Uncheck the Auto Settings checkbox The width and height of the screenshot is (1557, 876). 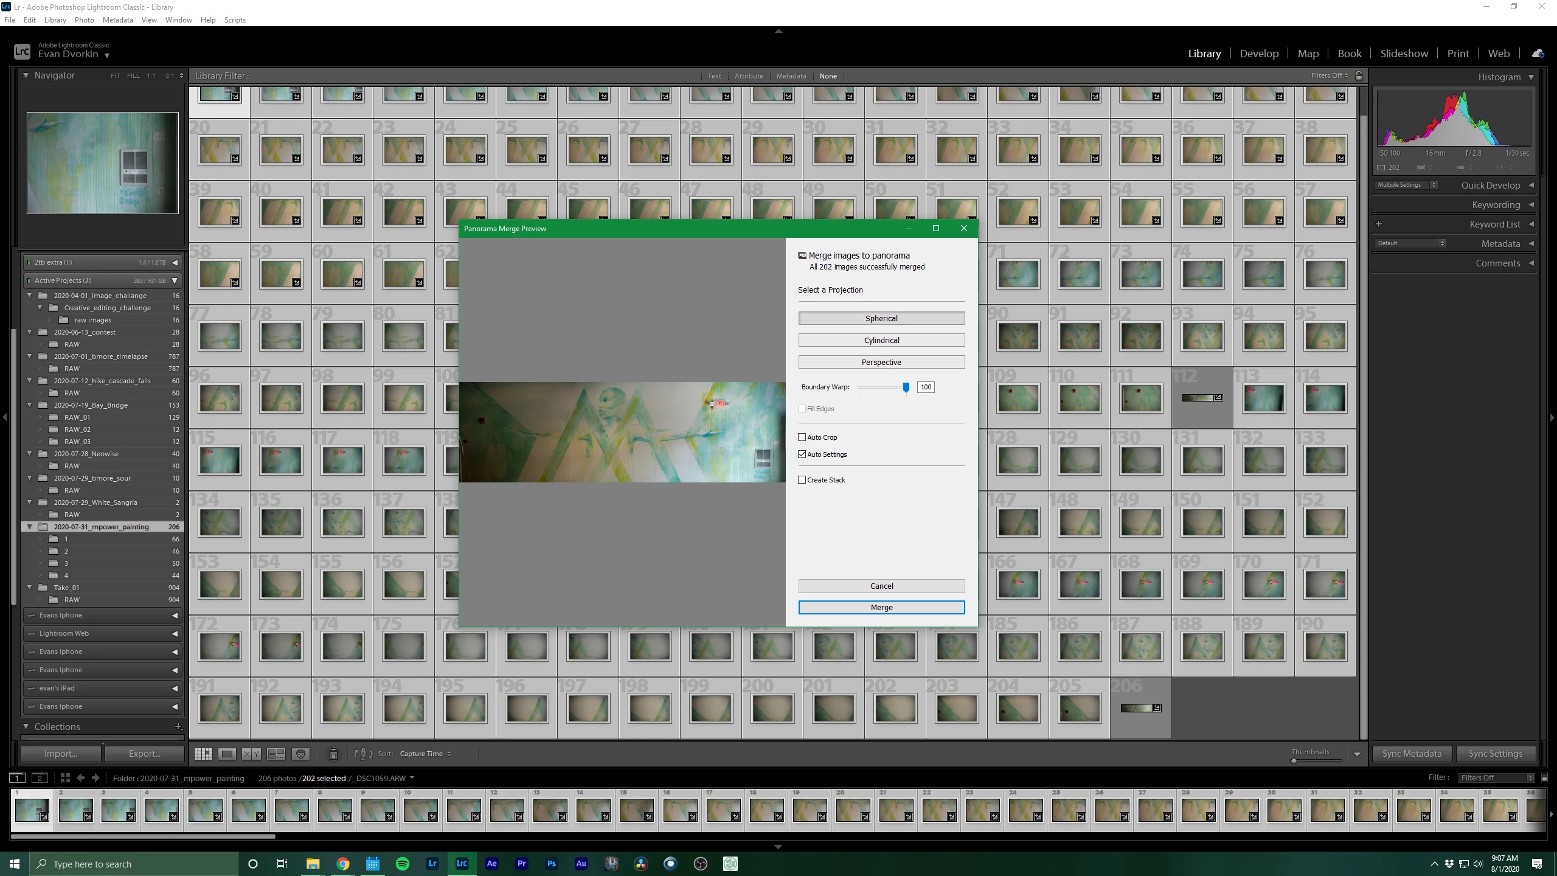click(x=802, y=454)
